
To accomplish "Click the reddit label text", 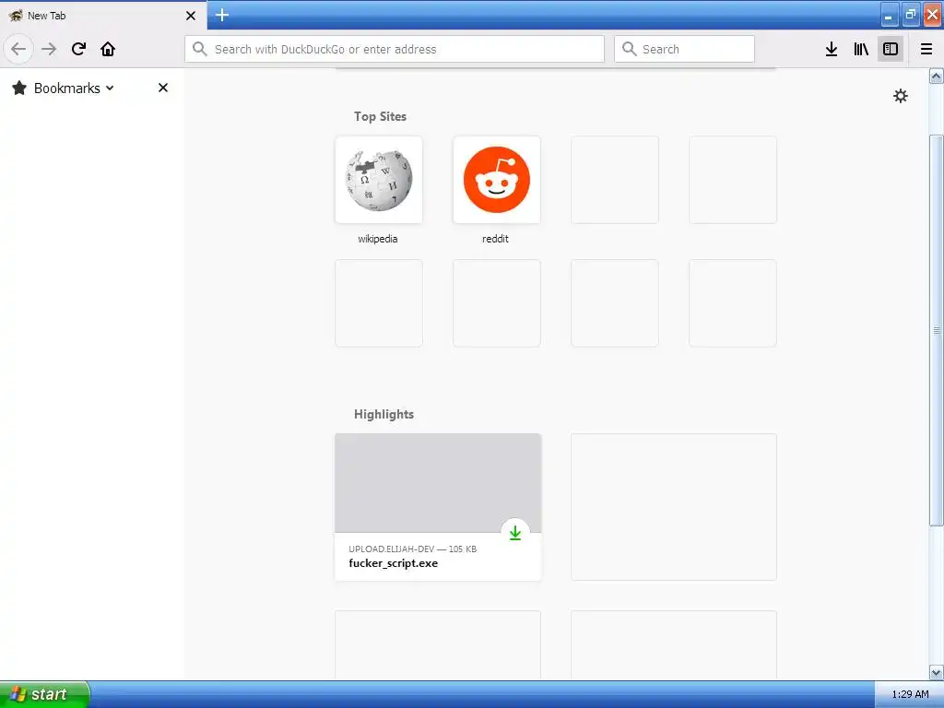I will 495,239.
